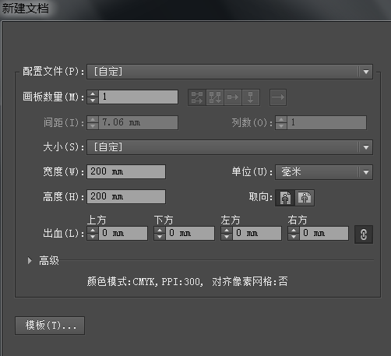Select grid by column artboard arrangement icon
391x356 pixels.
(x=215, y=97)
